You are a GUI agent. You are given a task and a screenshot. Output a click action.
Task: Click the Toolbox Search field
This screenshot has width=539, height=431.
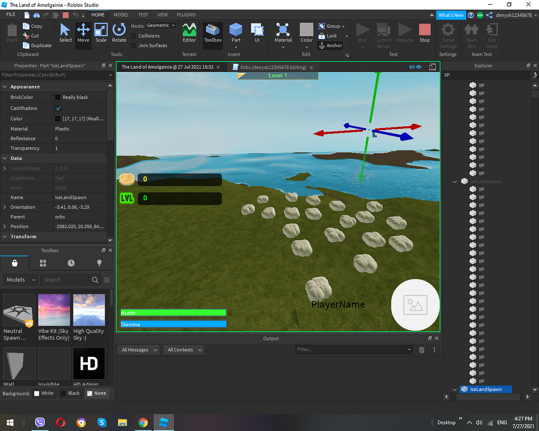(65, 280)
